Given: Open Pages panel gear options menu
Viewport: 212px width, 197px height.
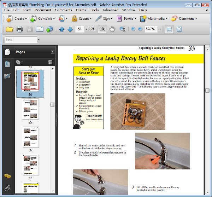Looking at the screenshot, I should point(19,62).
